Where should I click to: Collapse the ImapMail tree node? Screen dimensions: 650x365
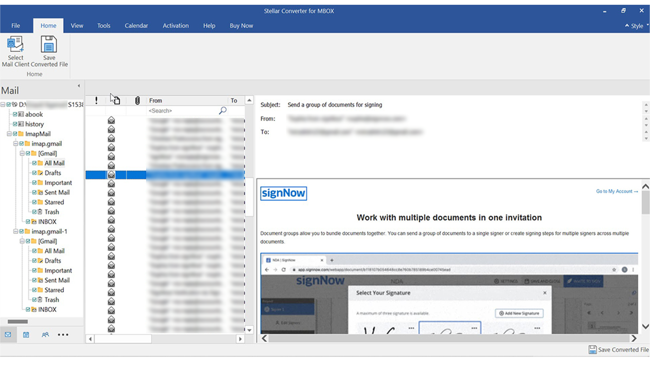[x=9, y=134]
